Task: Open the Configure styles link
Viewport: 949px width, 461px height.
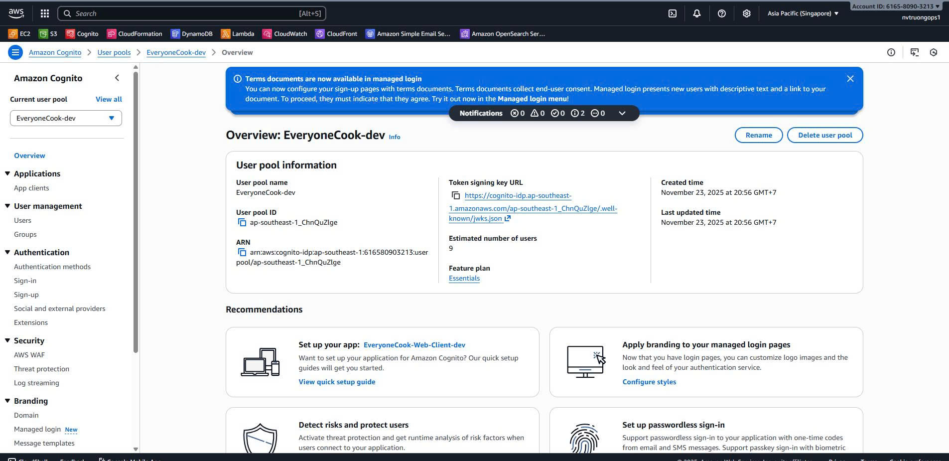Action: (x=649, y=382)
